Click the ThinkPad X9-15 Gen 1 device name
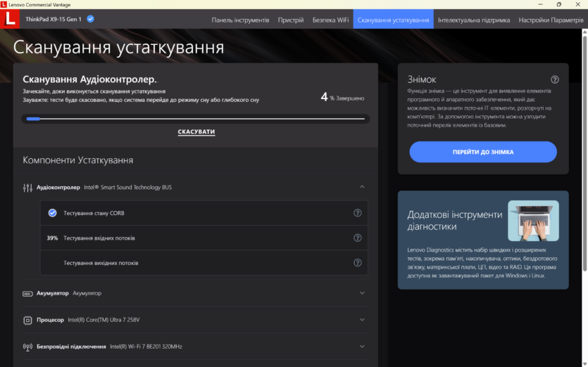Image resolution: width=588 pixels, height=367 pixels. 54,19
